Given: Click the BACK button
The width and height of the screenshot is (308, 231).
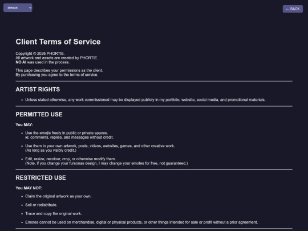Looking at the screenshot, I should (x=293, y=9).
